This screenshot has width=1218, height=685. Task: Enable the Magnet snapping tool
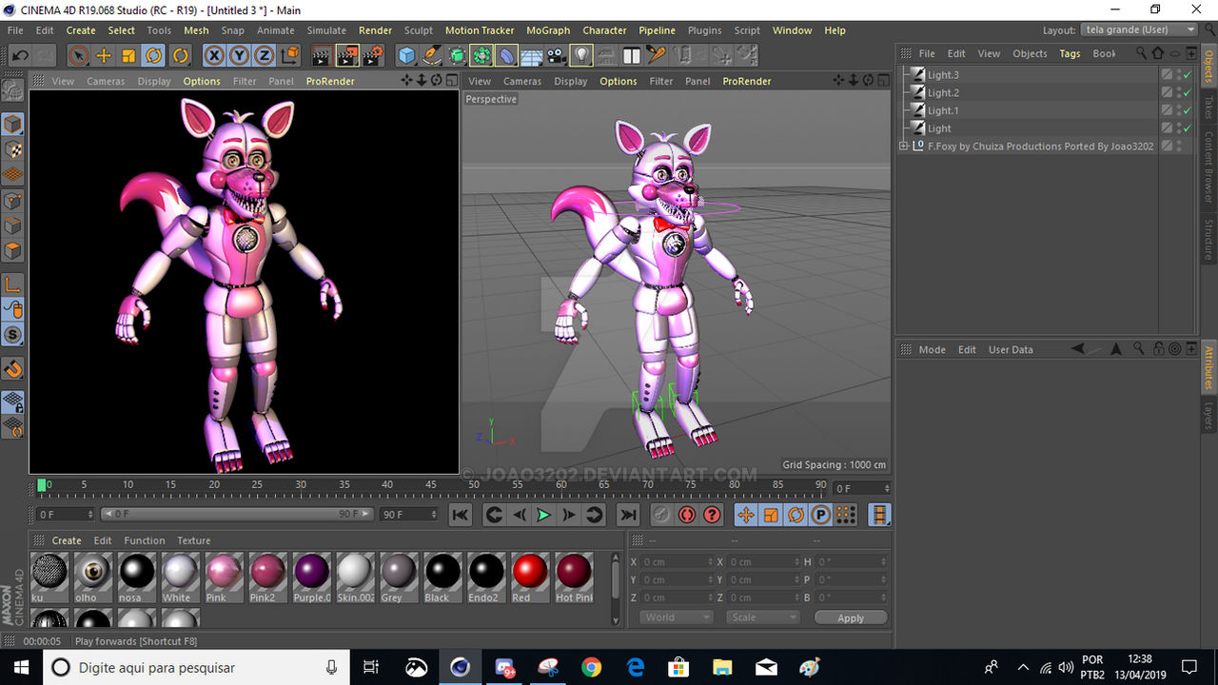coord(12,368)
